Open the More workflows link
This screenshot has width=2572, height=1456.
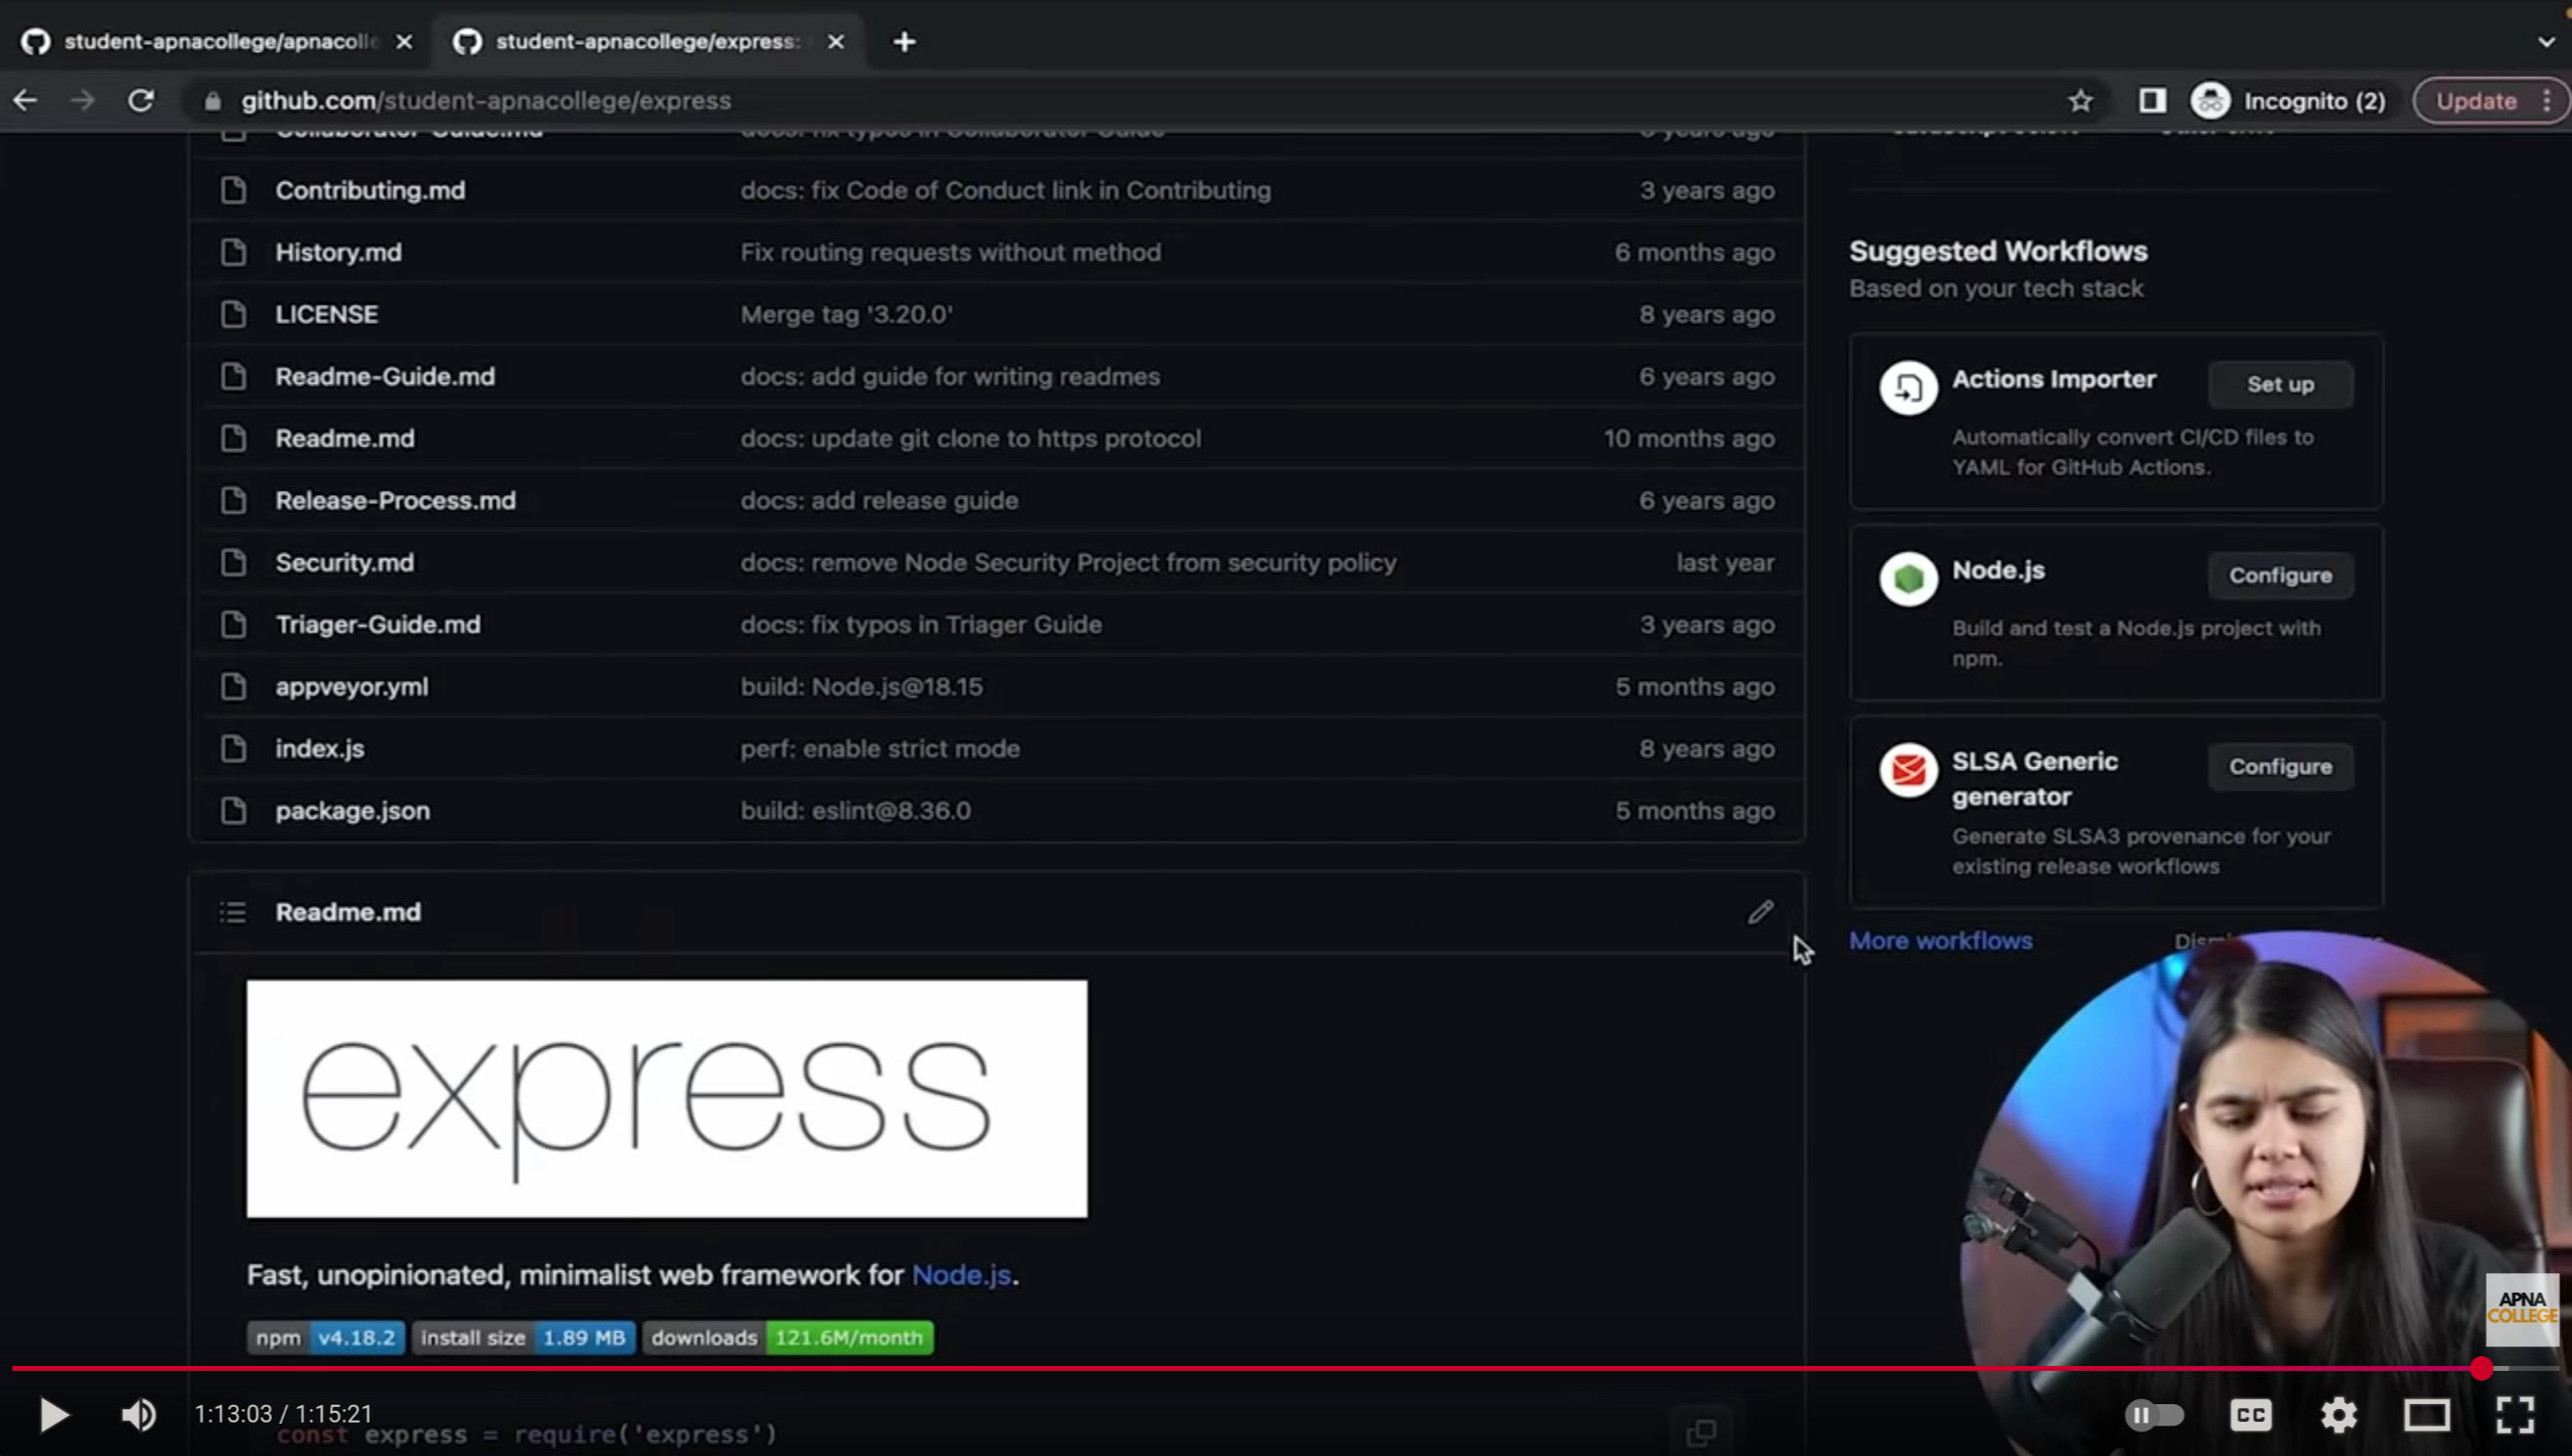(1940, 941)
